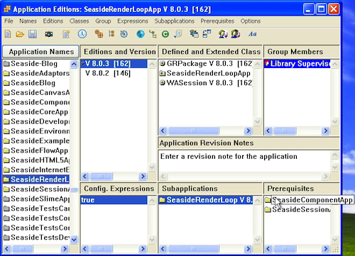The width and height of the screenshot is (355, 256).
Task: Click the WASession class icon
Action: (163, 83)
